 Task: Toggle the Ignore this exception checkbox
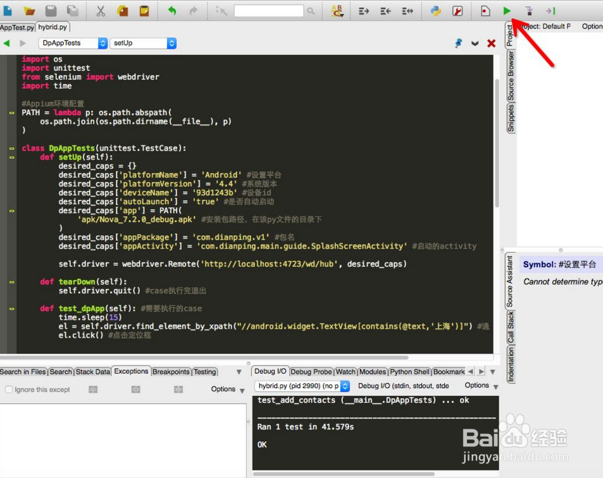[x=9, y=389]
